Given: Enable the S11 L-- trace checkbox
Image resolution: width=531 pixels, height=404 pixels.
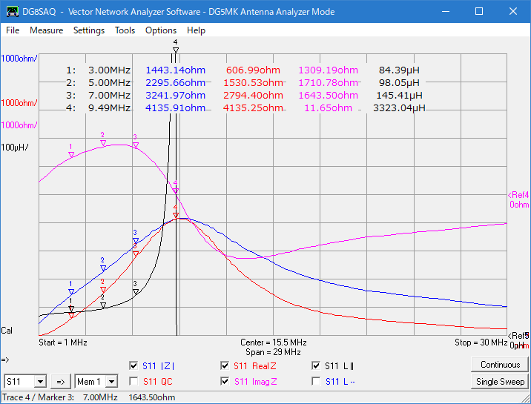Looking at the screenshot, I should click(x=316, y=382).
